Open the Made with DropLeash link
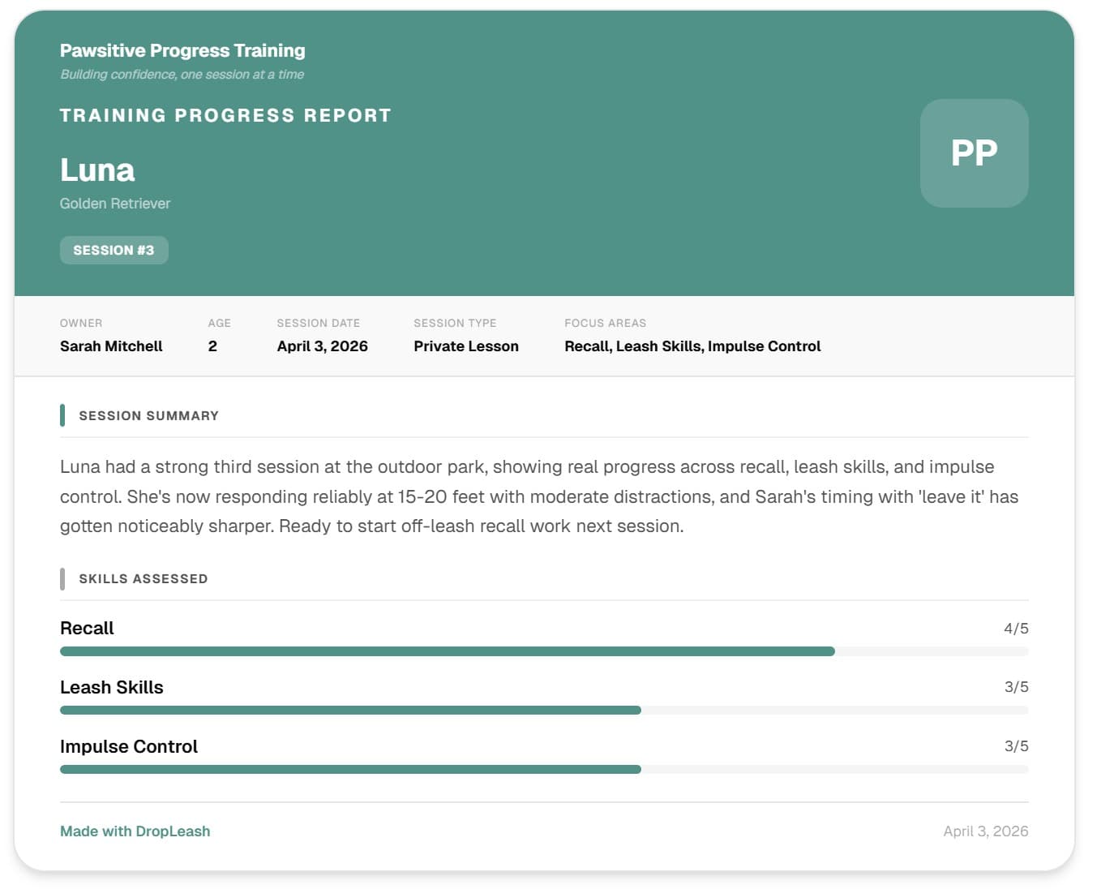This screenshot has width=1101, height=889. click(135, 831)
